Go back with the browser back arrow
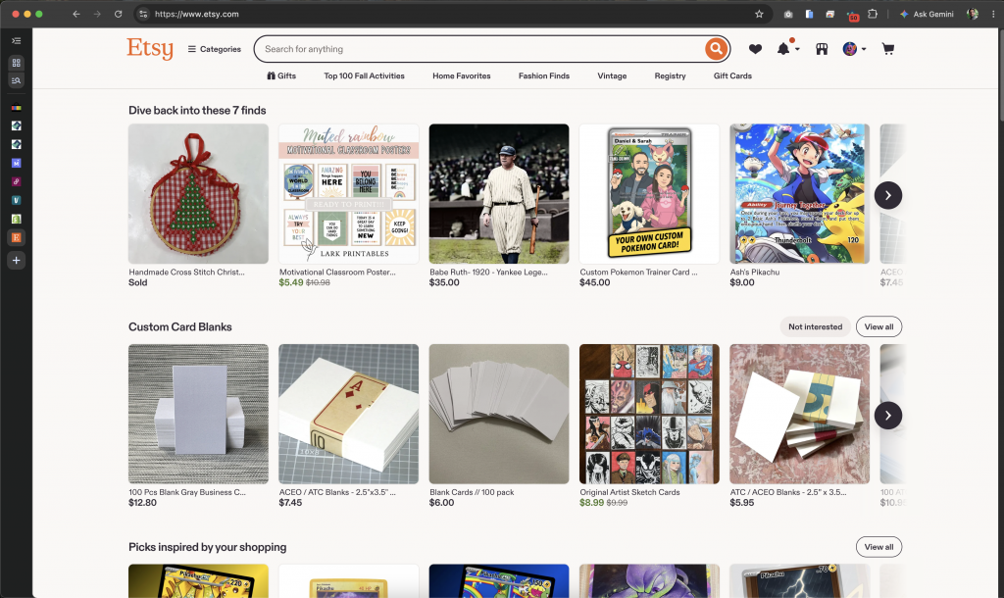This screenshot has width=1004, height=598. coord(76,14)
